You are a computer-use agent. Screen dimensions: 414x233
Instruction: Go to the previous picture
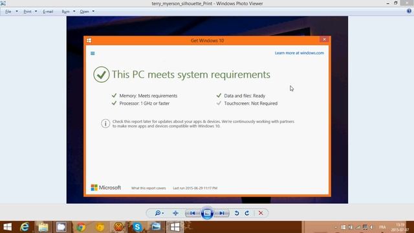[x=193, y=213]
